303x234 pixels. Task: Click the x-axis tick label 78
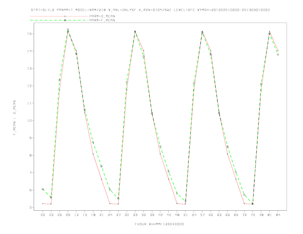pyautogui.click(x=261, y=215)
